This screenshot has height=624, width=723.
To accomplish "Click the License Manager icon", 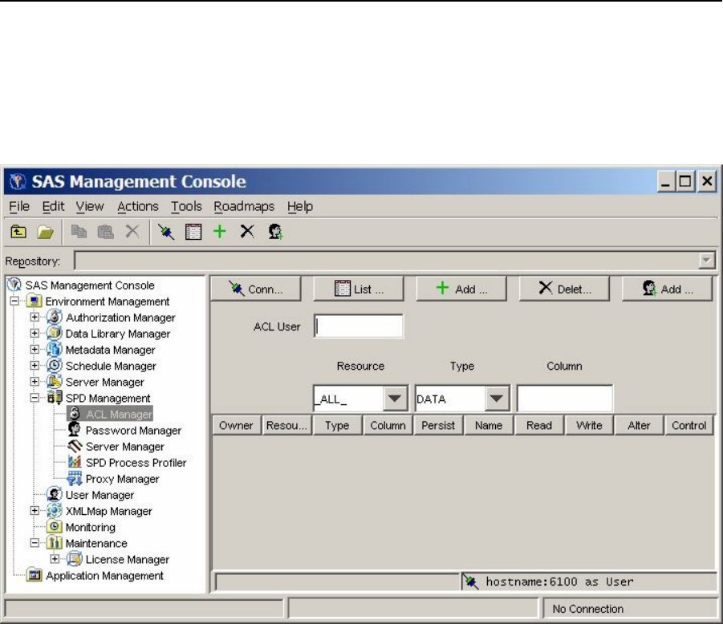I will click(x=75, y=559).
